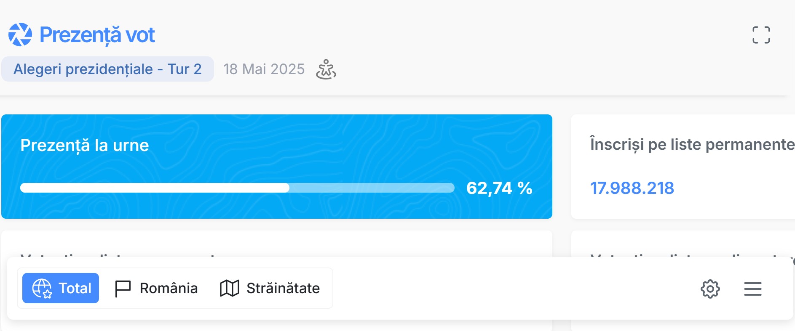The image size is (795, 331).
Task: Click the Prezență la urne heading
Action: click(85, 146)
